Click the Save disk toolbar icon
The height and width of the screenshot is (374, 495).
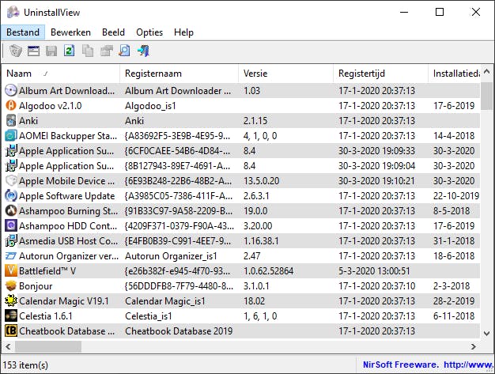click(x=51, y=51)
